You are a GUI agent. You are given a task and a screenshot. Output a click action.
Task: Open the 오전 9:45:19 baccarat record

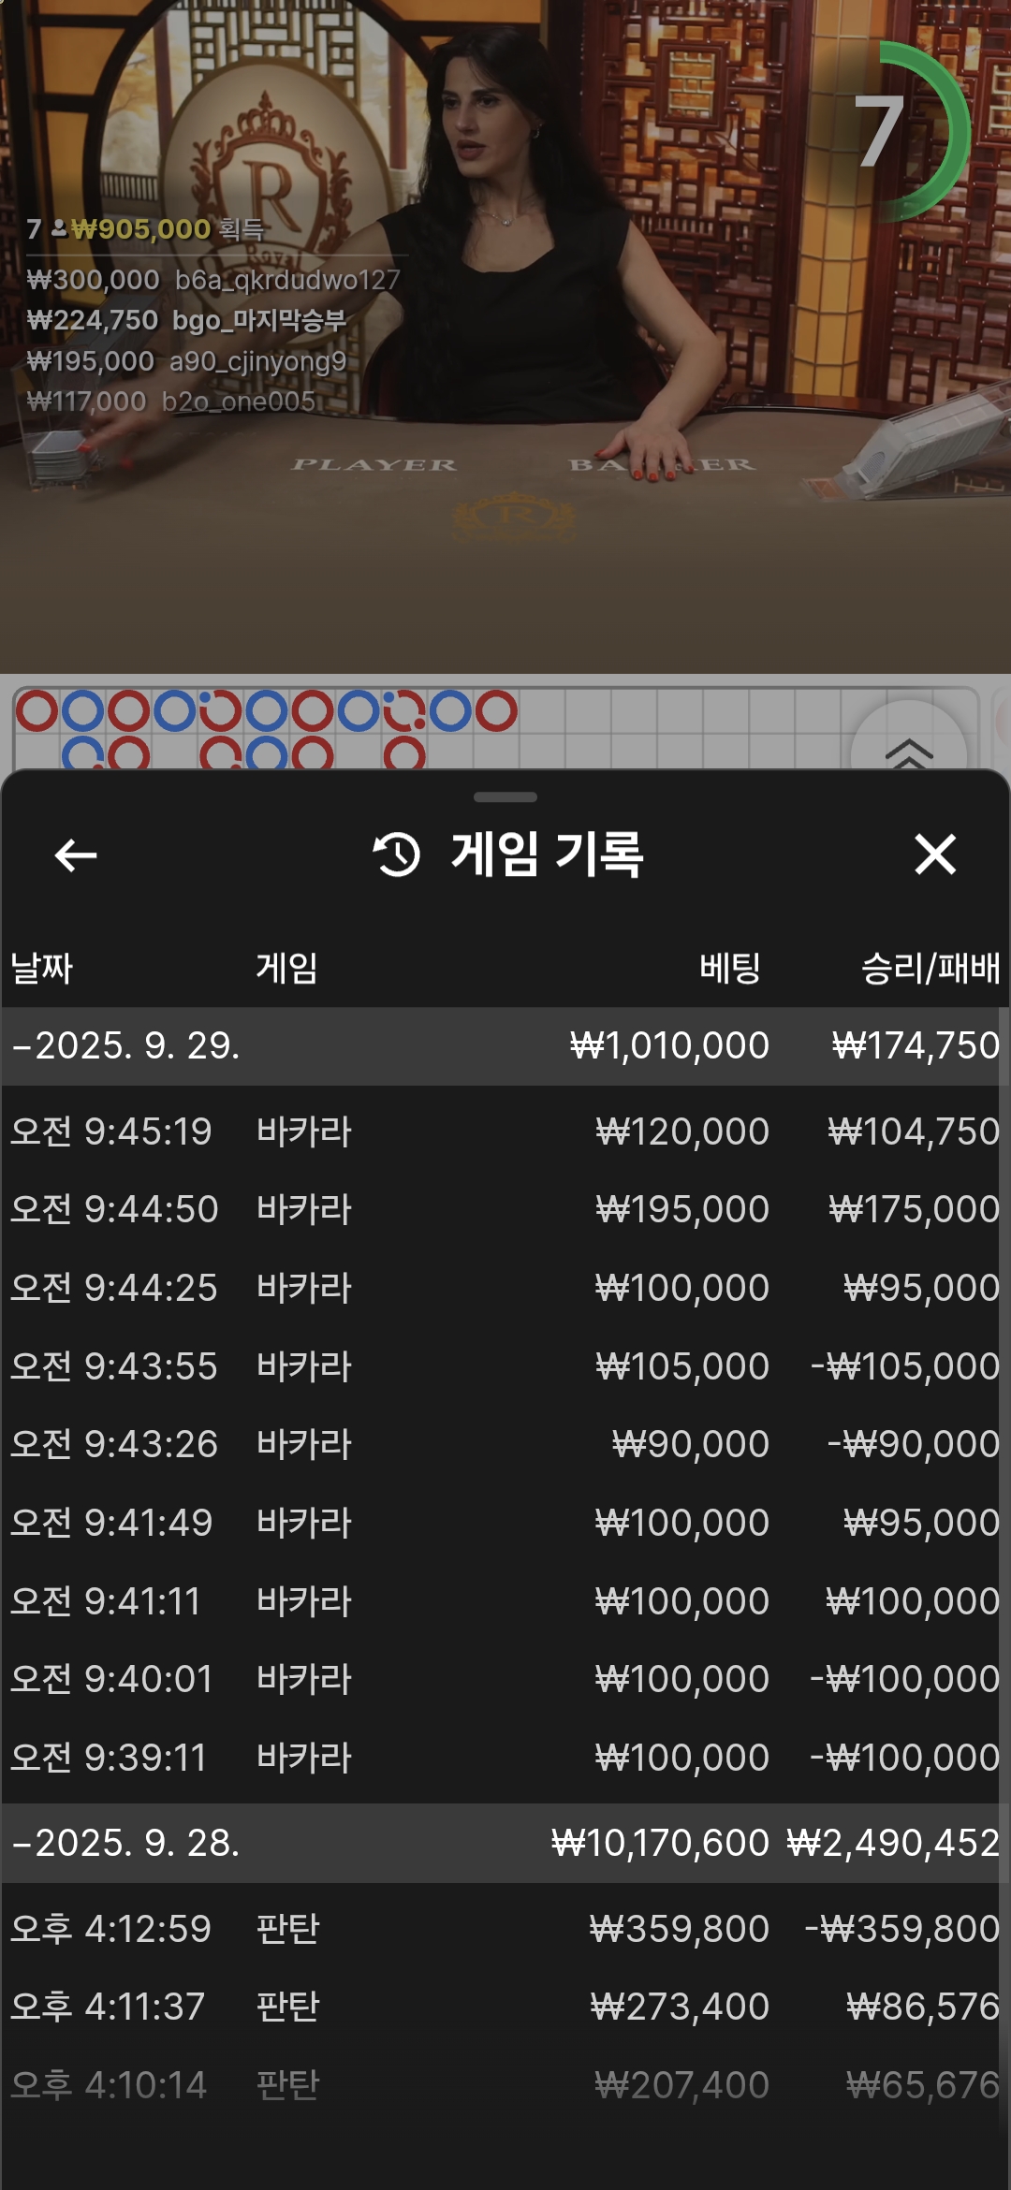tap(505, 1131)
